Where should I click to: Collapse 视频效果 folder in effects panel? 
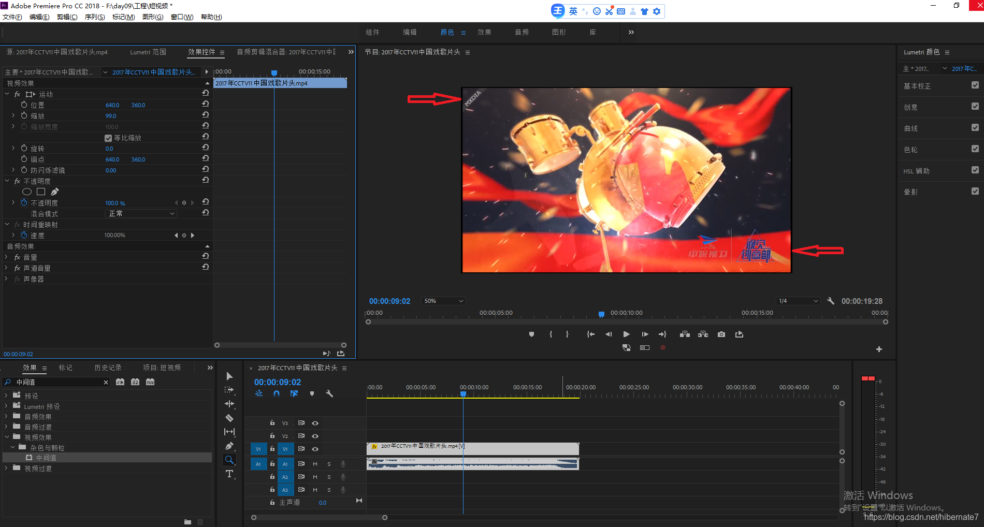[x=7, y=437]
